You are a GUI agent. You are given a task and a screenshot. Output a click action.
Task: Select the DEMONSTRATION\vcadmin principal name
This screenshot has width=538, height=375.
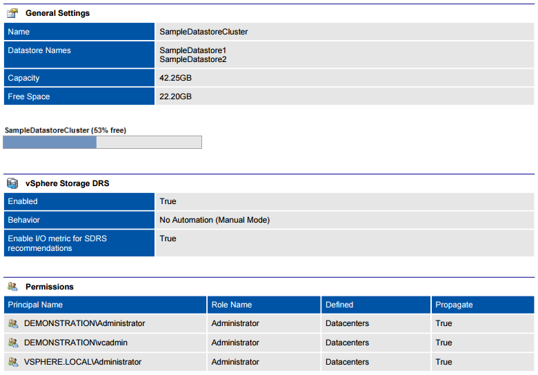pos(76,343)
